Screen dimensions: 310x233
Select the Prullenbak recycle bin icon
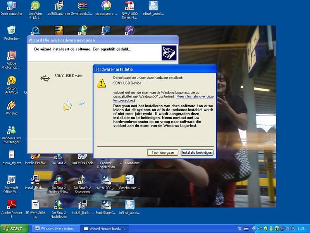click(12, 33)
